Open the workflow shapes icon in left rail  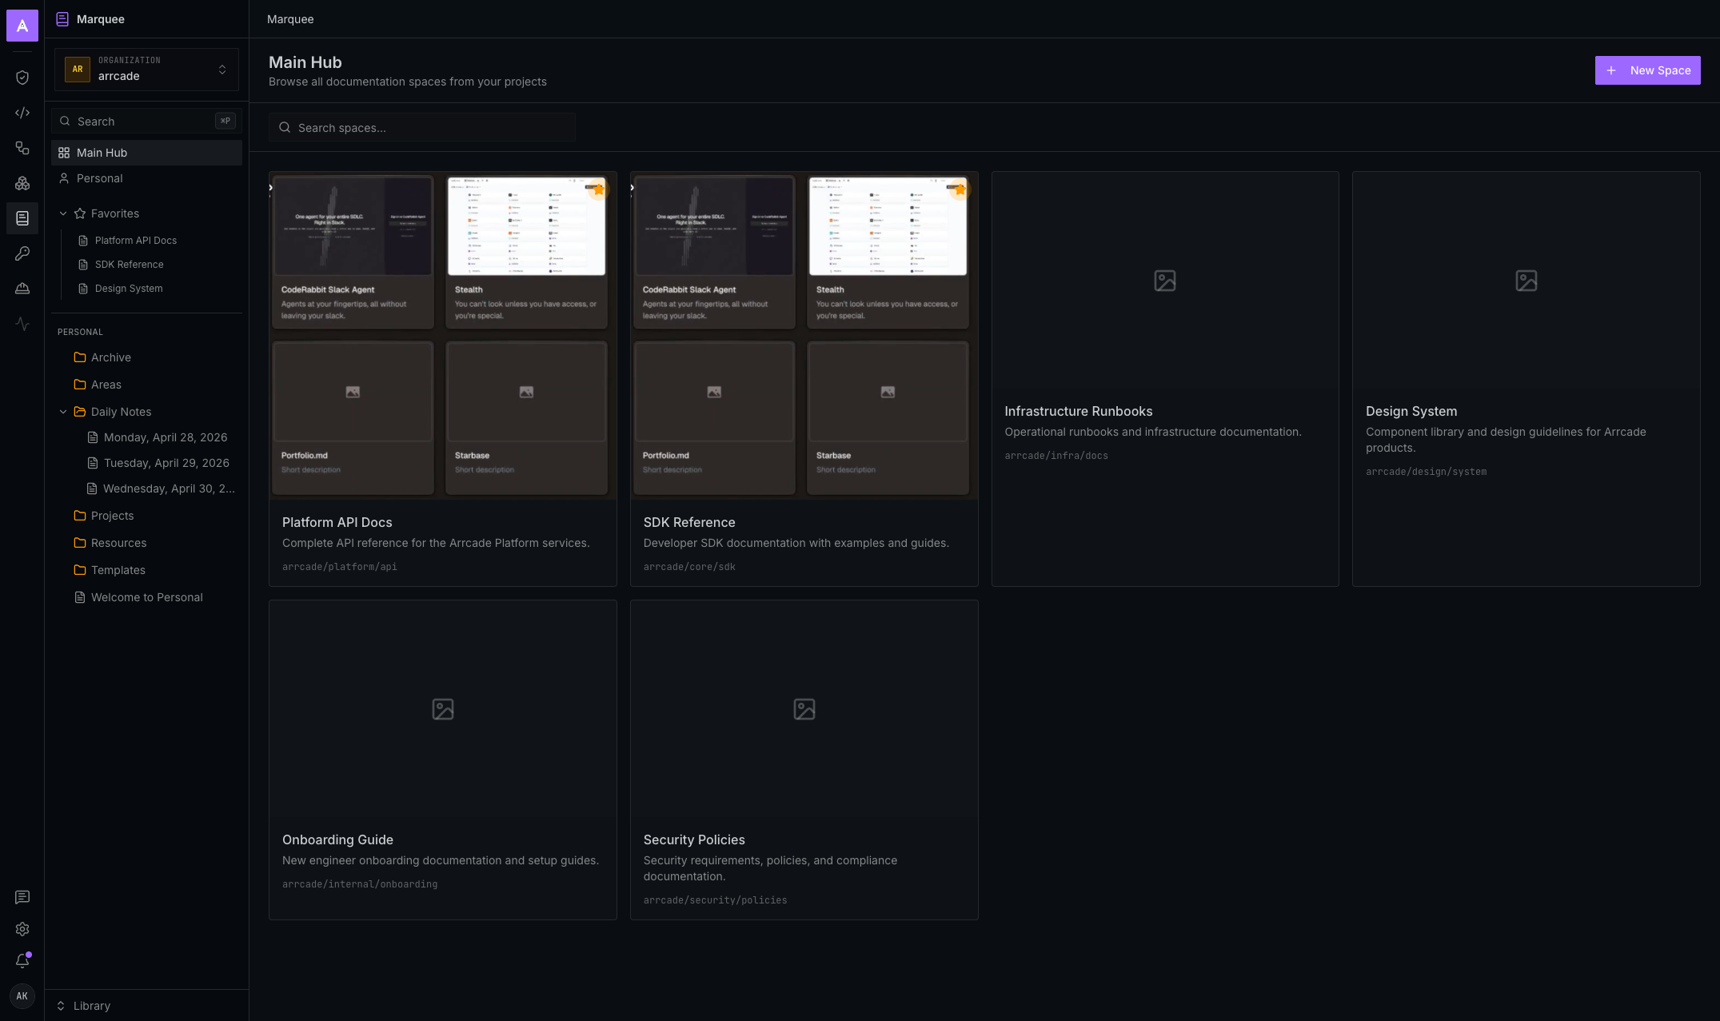(22, 148)
